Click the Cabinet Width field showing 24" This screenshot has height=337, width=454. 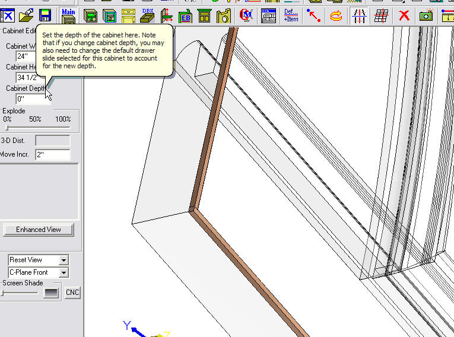click(26, 56)
